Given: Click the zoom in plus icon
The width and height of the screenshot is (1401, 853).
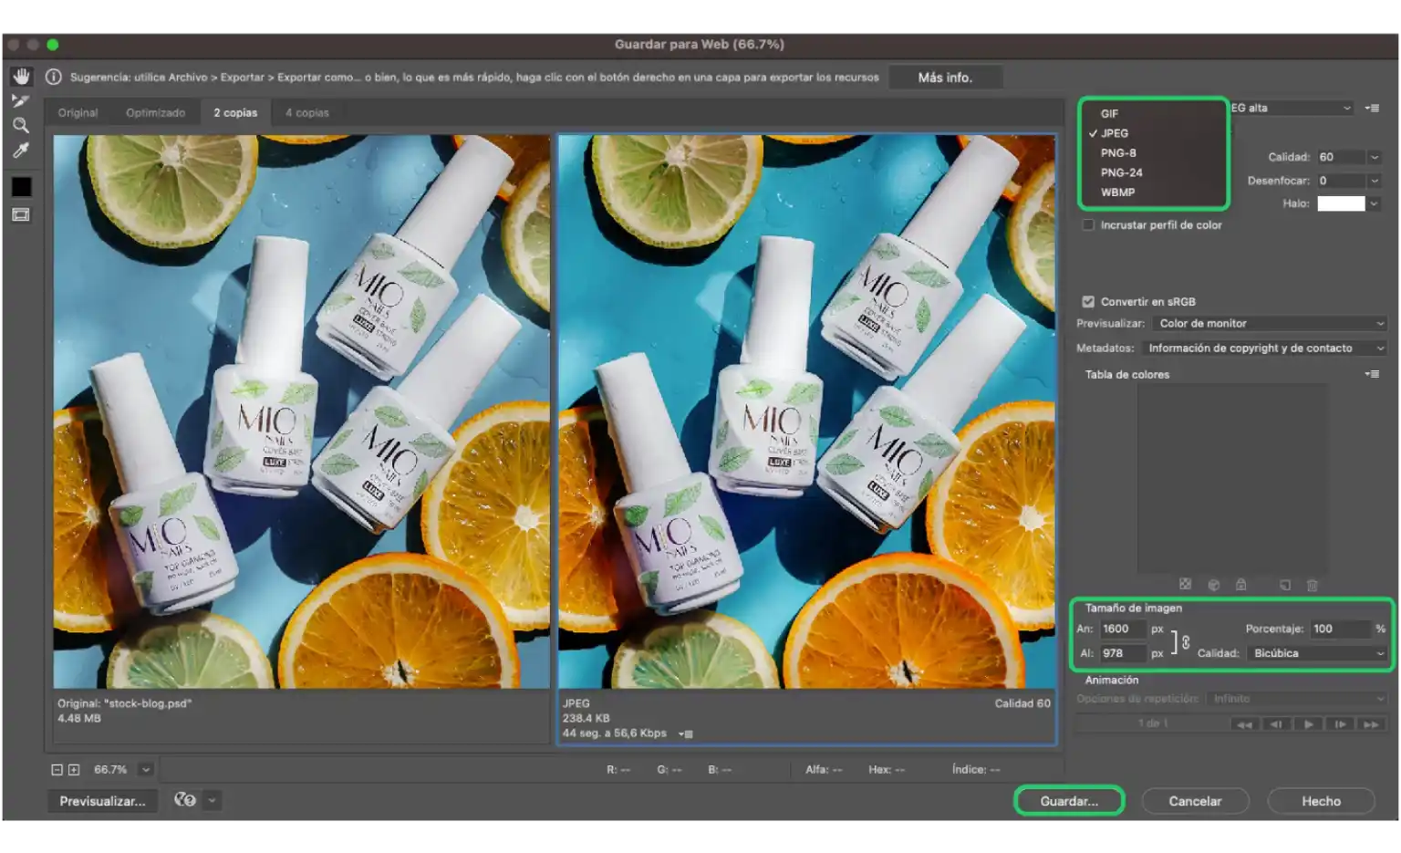Looking at the screenshot, I should click(74, 770).
